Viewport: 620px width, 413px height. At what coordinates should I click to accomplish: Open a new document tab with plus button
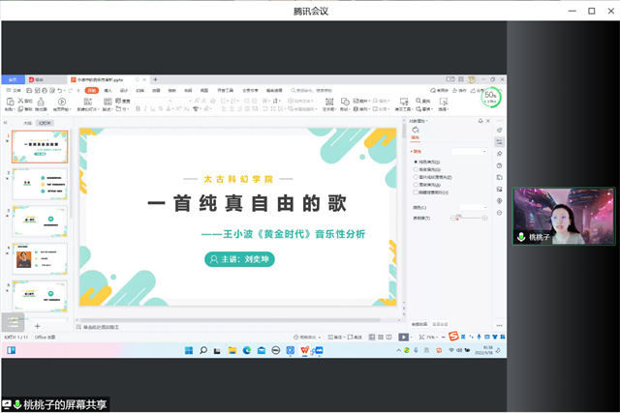[x=155, y=79]
